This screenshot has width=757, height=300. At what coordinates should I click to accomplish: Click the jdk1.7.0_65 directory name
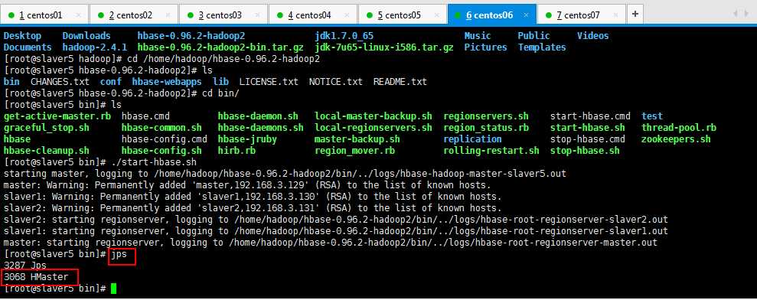pos(344,36)
